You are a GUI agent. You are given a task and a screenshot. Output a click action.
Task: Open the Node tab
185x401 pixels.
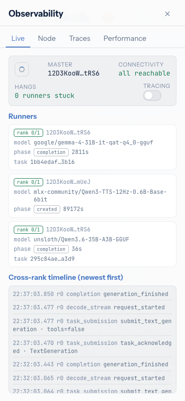coord(46,38)
